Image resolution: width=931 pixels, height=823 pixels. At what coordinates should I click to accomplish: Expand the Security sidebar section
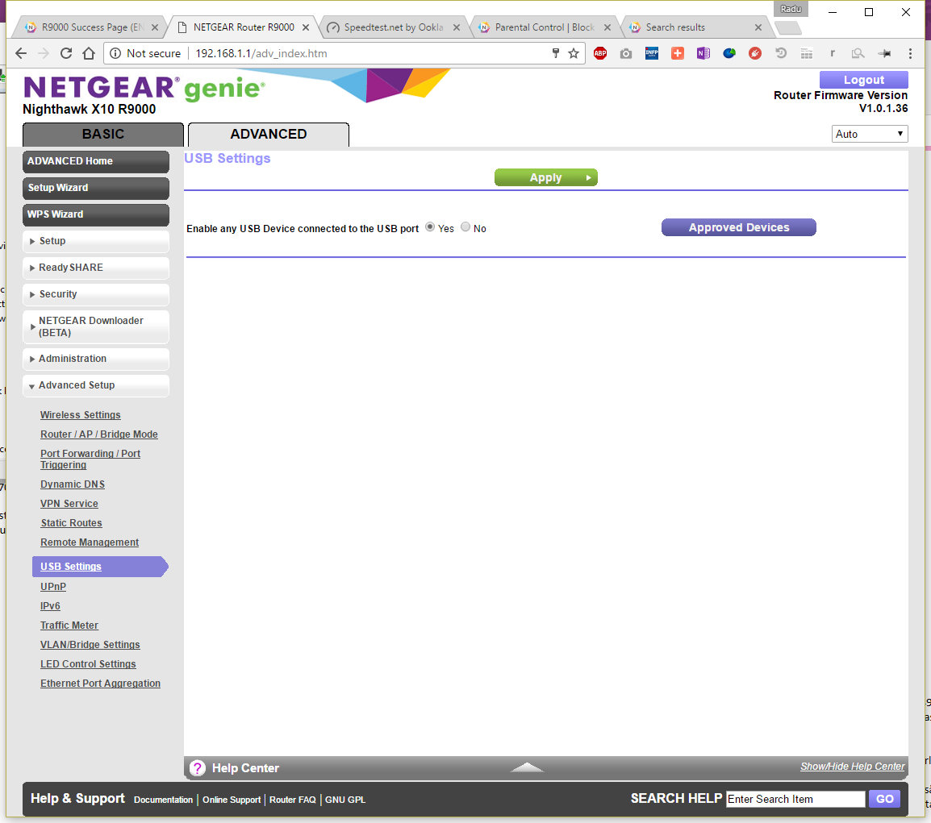(96, 294)
